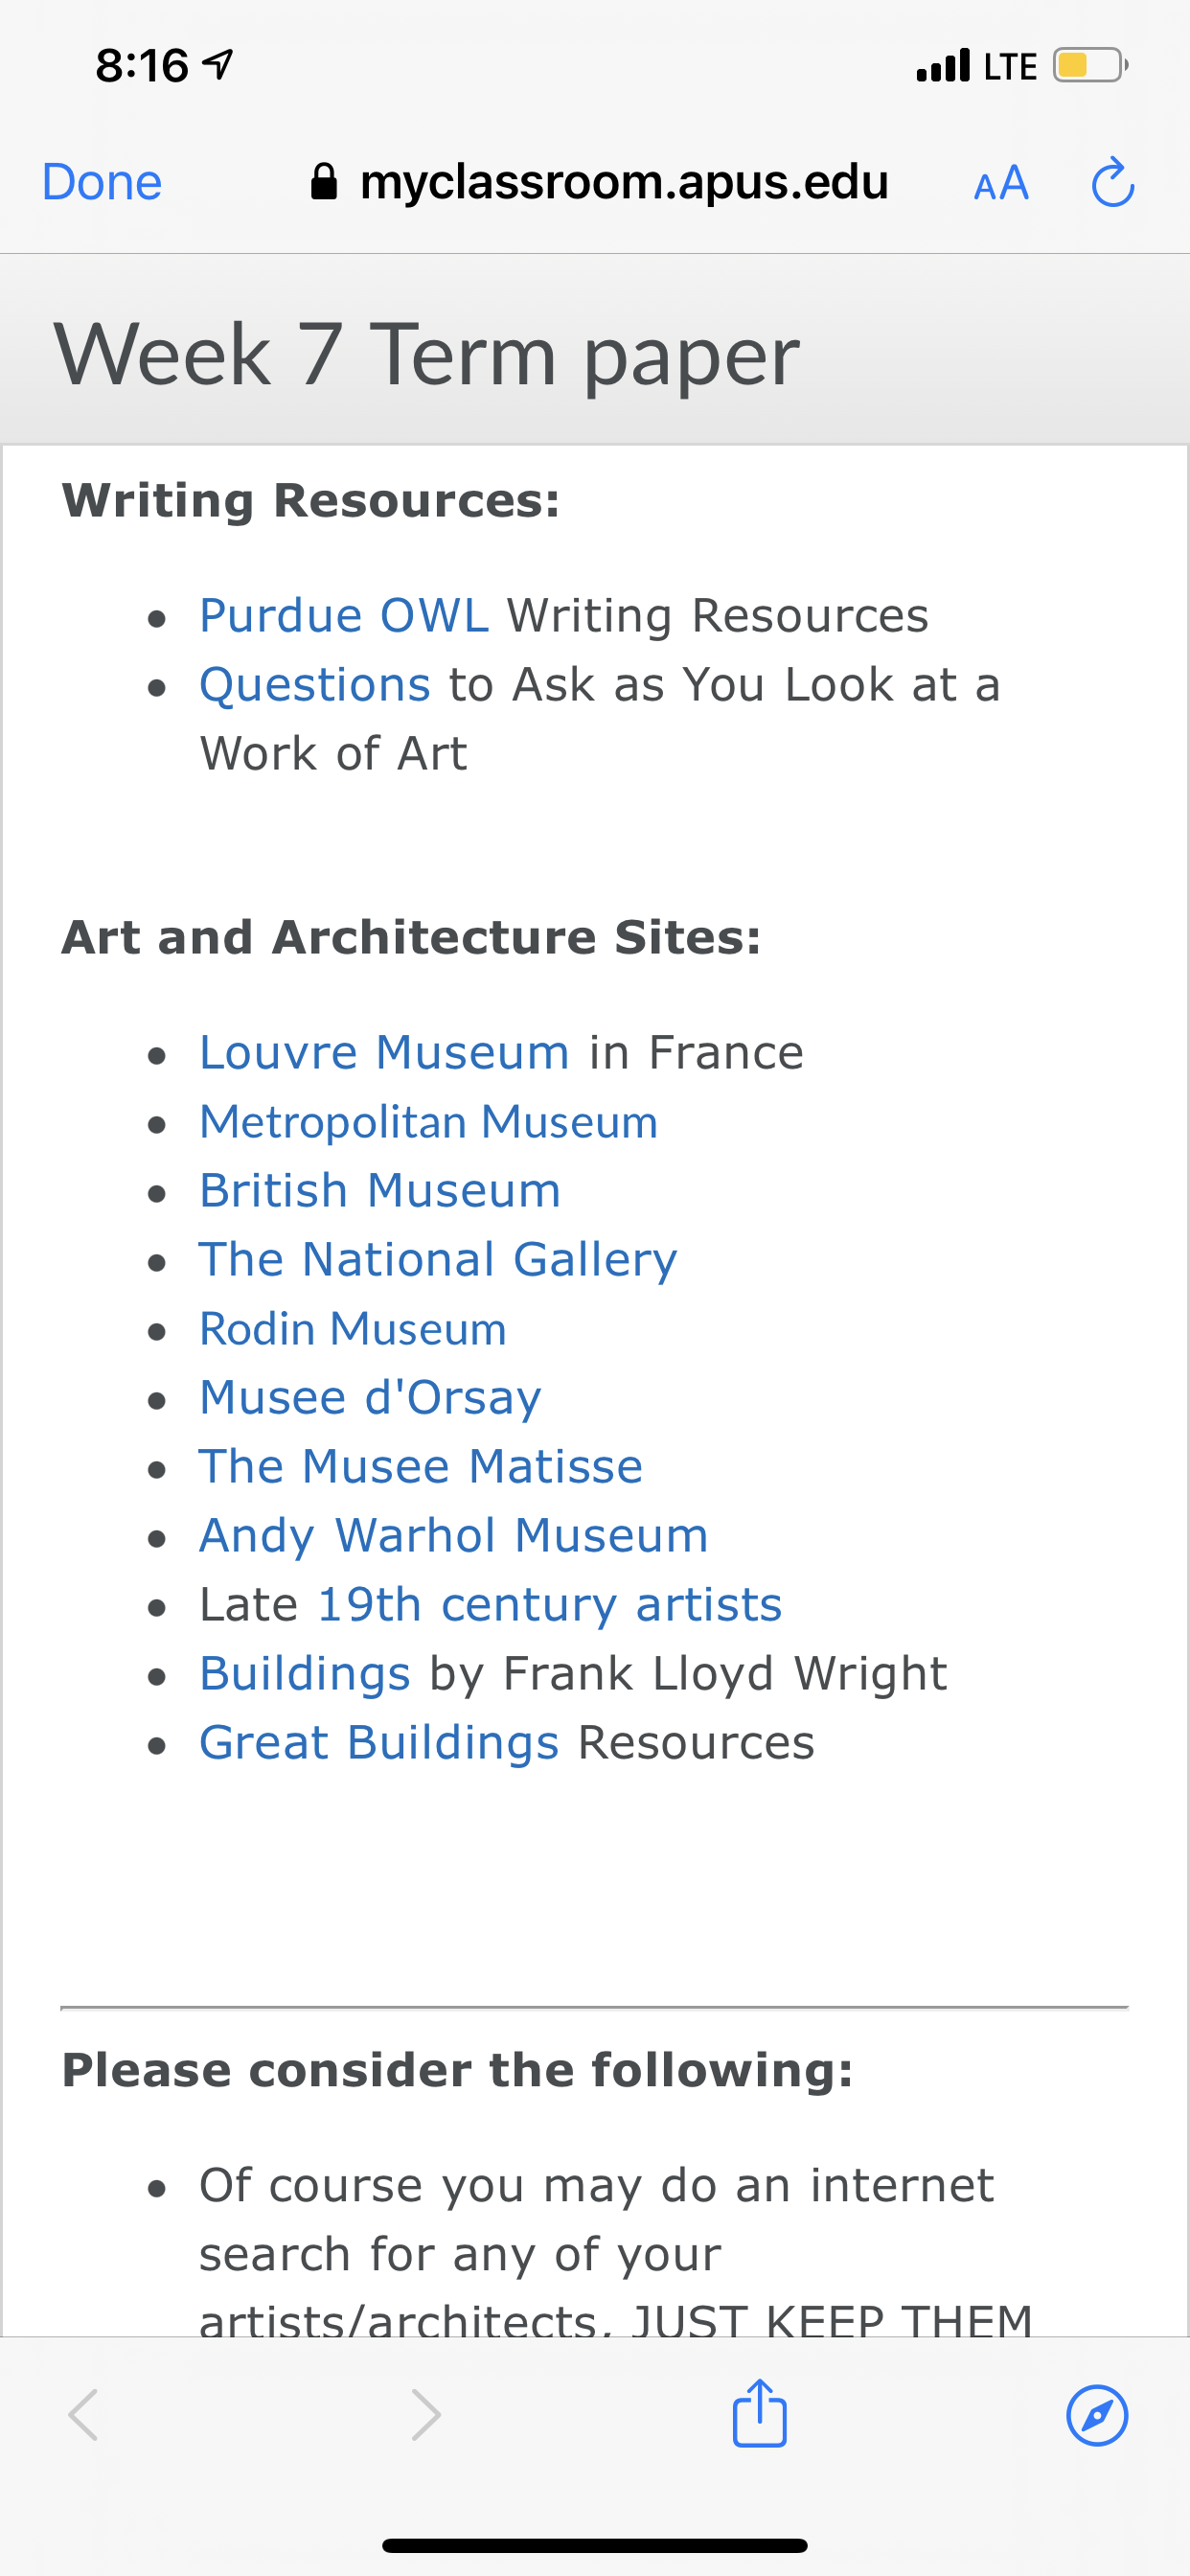Visit the Louvre Museum link
This screenshot has height=2576, width=1190.
[x=384, y=1052]
